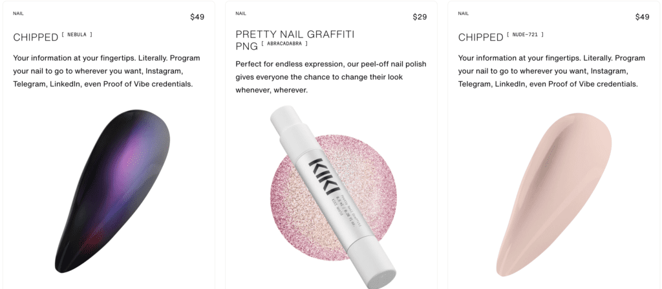
Task: Click the $29 price label
Action: (420, 17)
